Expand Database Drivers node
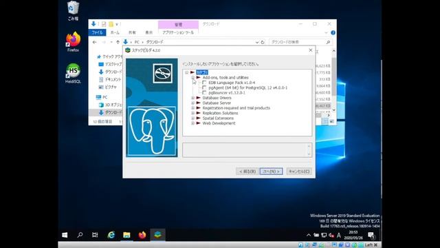 pos(192,98)
